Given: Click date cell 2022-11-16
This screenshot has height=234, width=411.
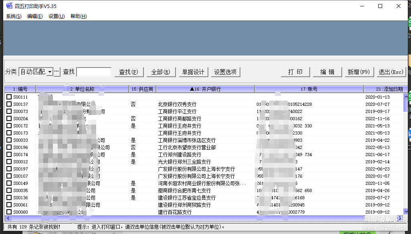Looking at the screenshot, I should pyautogui.click(x=377, y=119).
